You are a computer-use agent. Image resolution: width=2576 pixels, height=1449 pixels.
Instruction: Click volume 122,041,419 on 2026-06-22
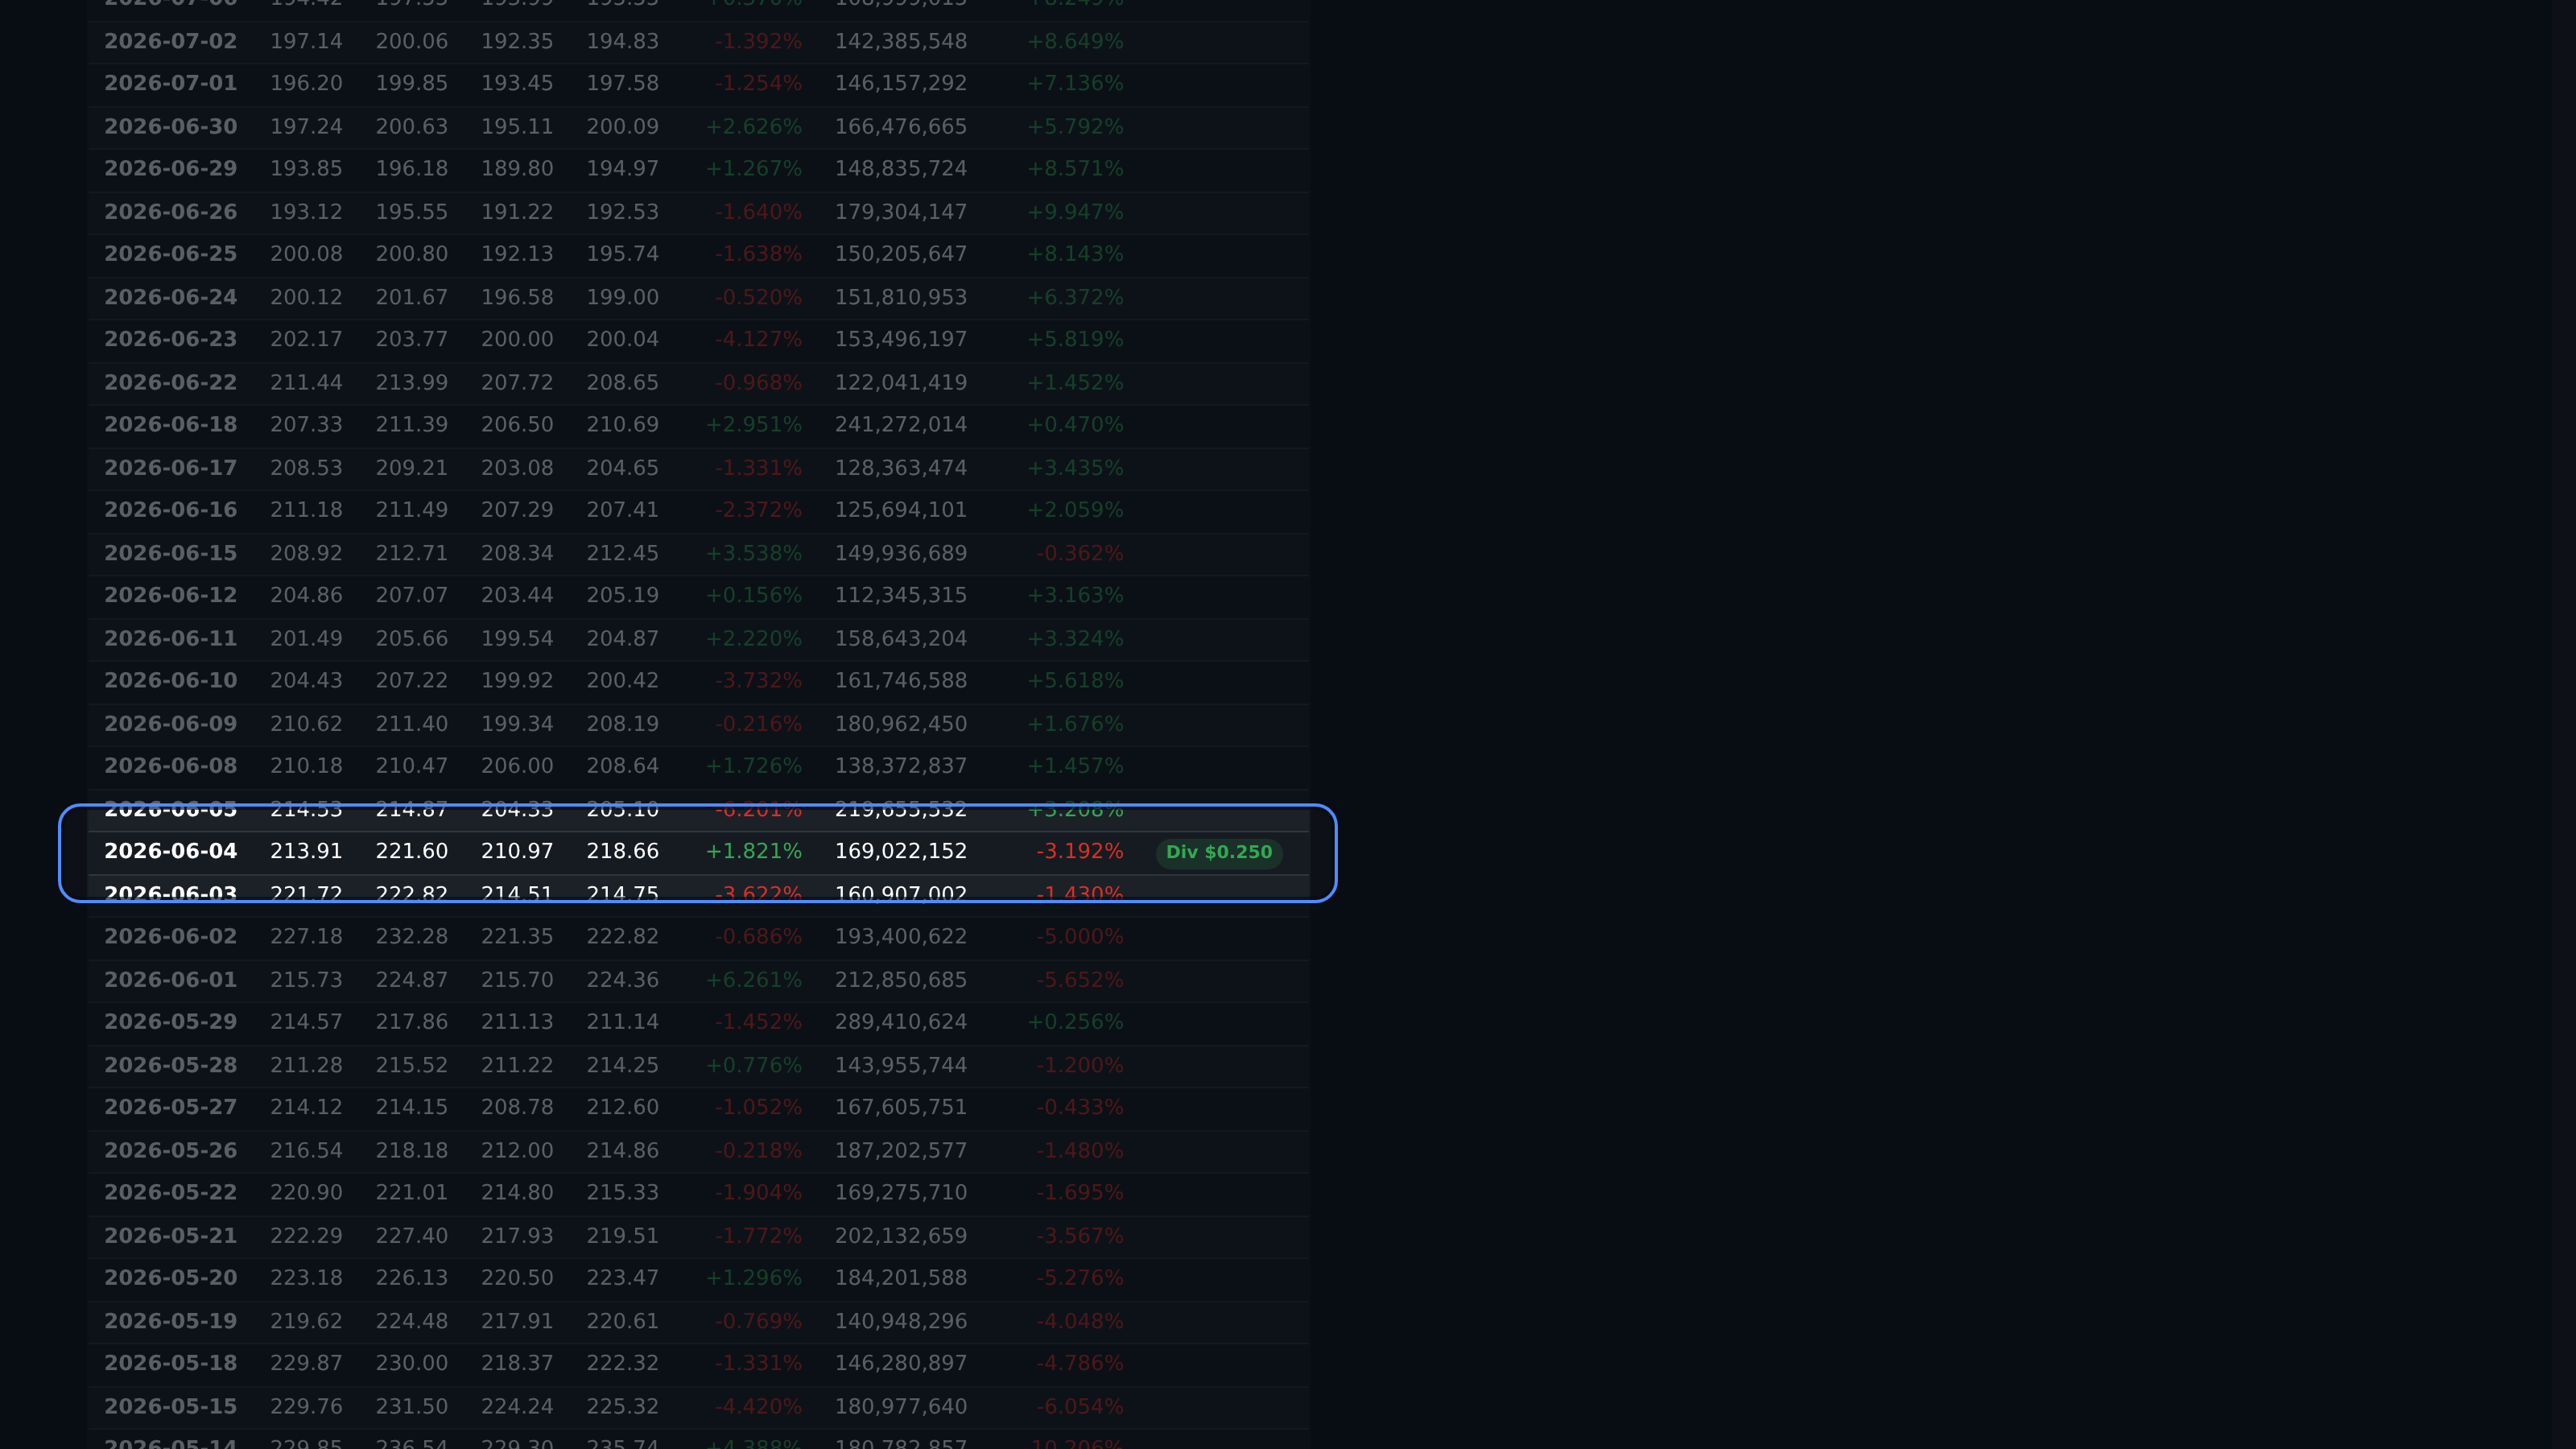[x=901, y=383]
